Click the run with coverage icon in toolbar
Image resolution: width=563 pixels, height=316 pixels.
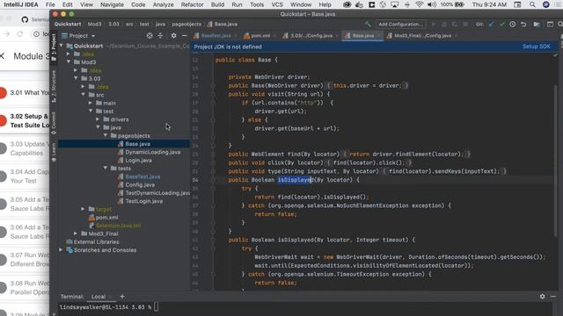pyautogui.click(x=455, y=25)
